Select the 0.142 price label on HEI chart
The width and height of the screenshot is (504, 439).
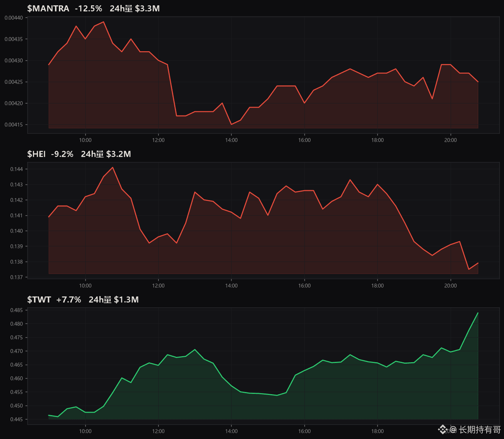(16, 200)
